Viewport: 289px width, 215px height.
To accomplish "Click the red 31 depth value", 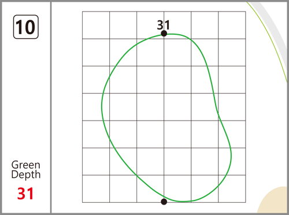I will 25,194.
